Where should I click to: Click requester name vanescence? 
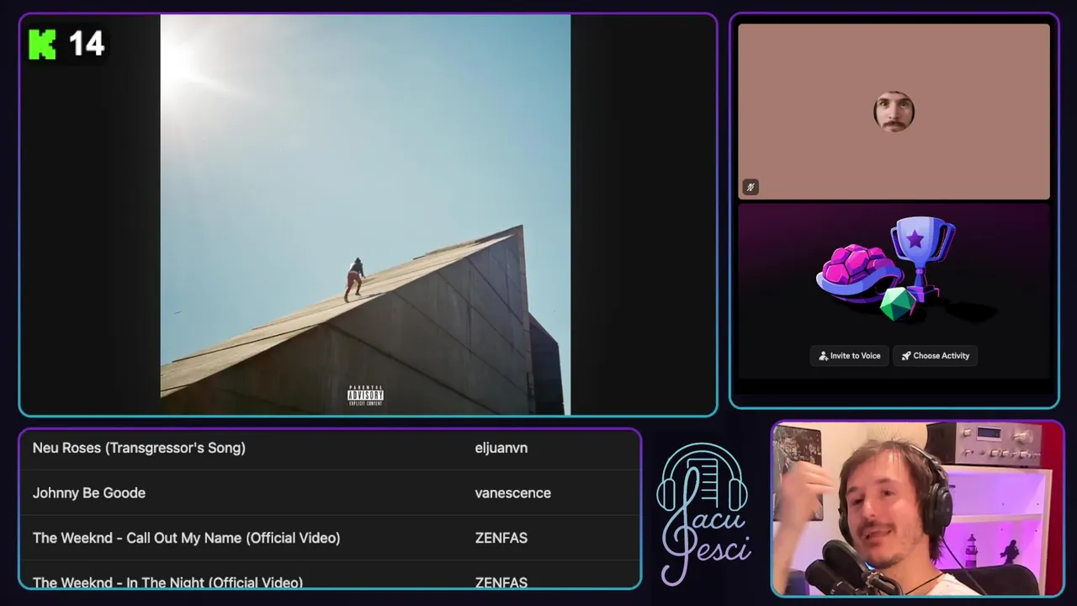(513, 493)
